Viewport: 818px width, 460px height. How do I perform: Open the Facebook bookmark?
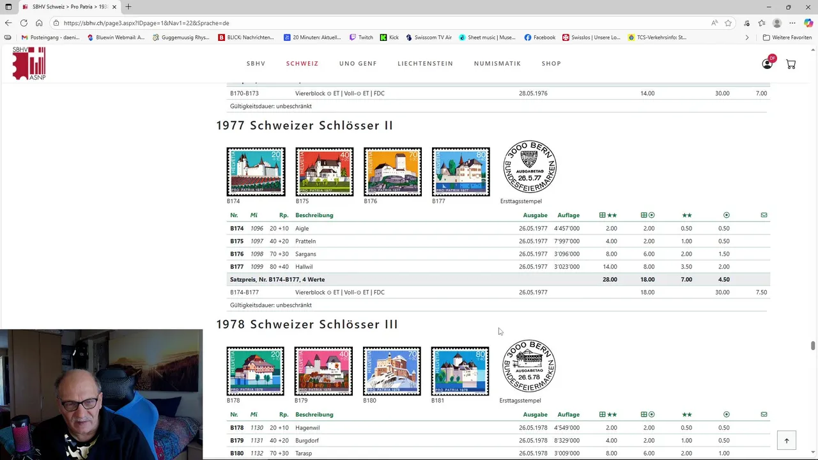click(539, 38)
